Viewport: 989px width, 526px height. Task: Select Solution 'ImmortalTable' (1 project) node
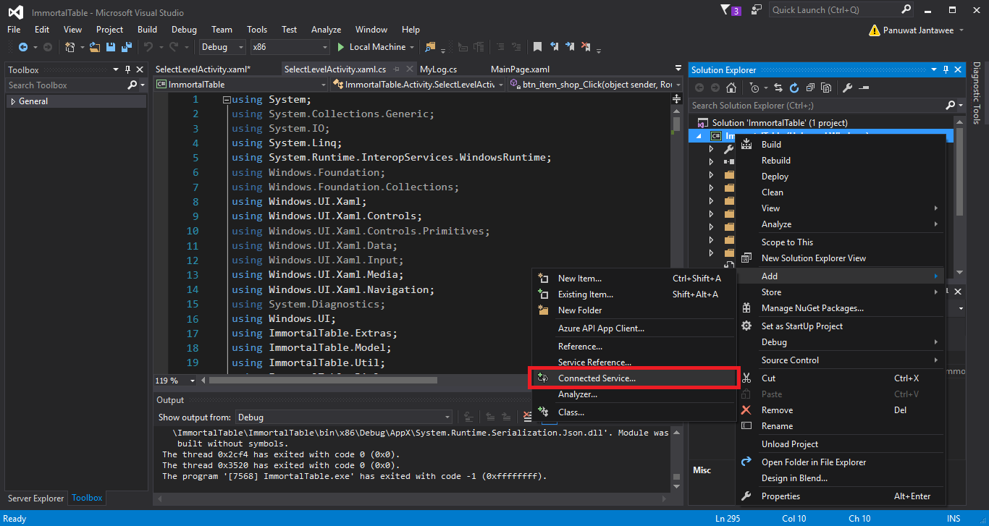tap(780, 123)
